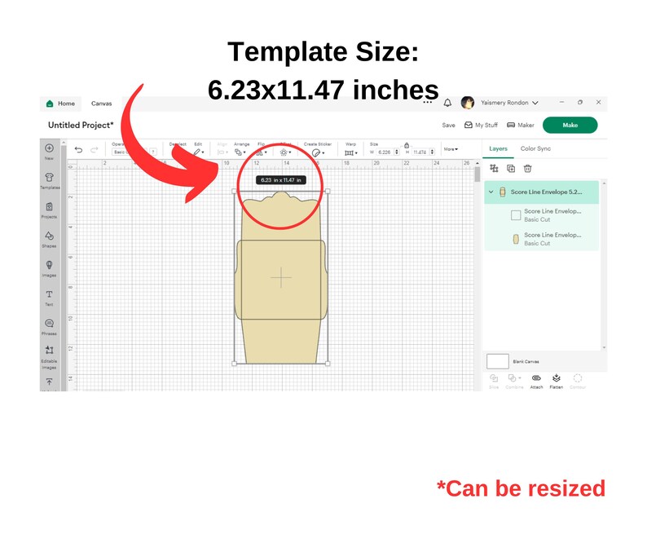Select the tan Score Line Envelope sublayer
This screenshot has width=647, height=543.
pyautogui.click(x=541, y=239)
